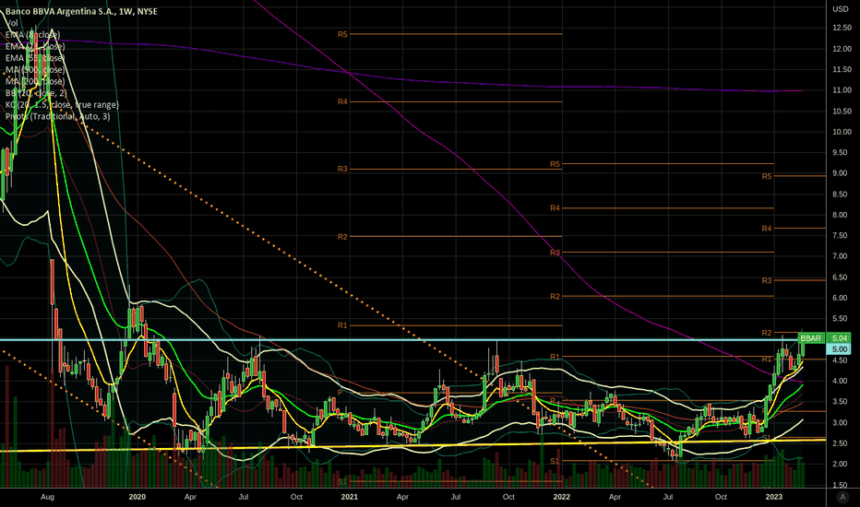Select the 'MA (200, close)' indicator legend

(35, 82)
